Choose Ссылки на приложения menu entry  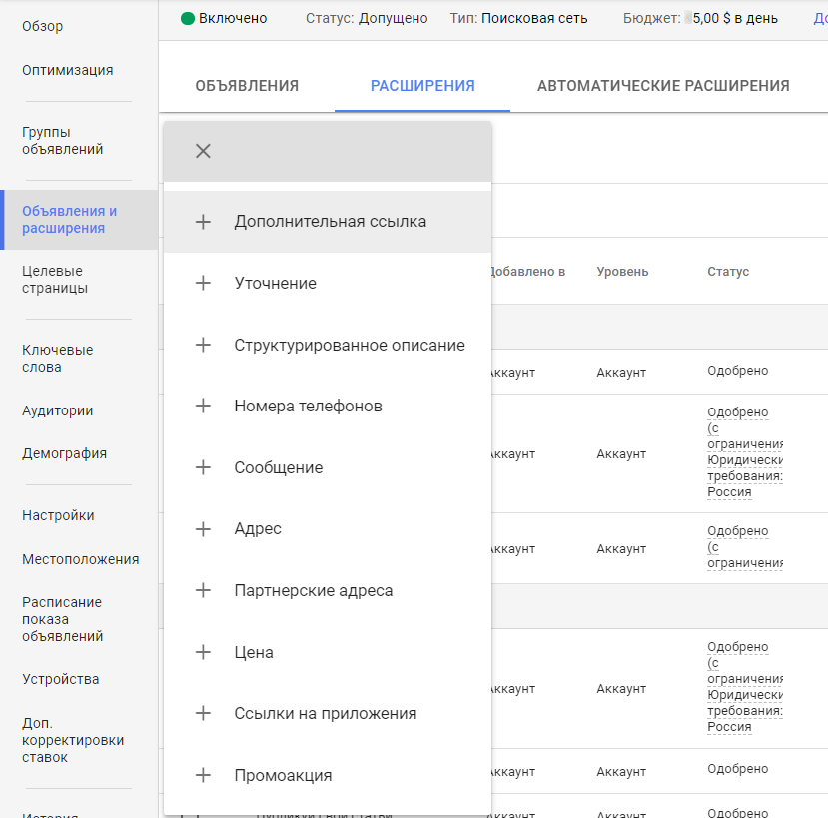click(325, 714)
